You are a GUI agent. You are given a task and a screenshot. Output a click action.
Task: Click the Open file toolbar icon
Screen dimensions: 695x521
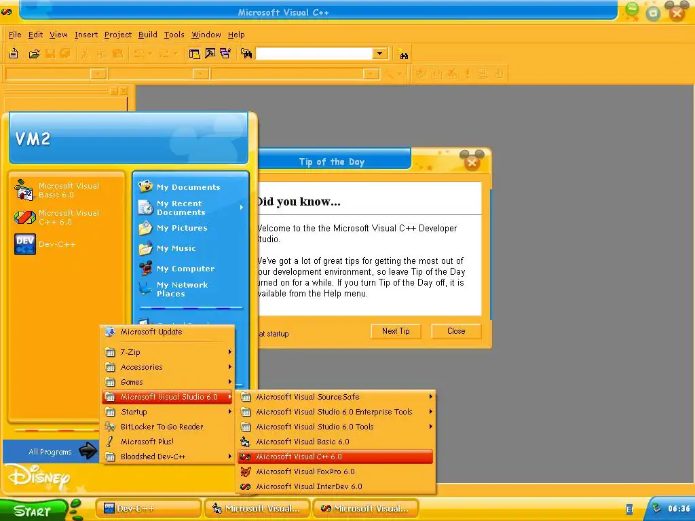tap(34, 54)
